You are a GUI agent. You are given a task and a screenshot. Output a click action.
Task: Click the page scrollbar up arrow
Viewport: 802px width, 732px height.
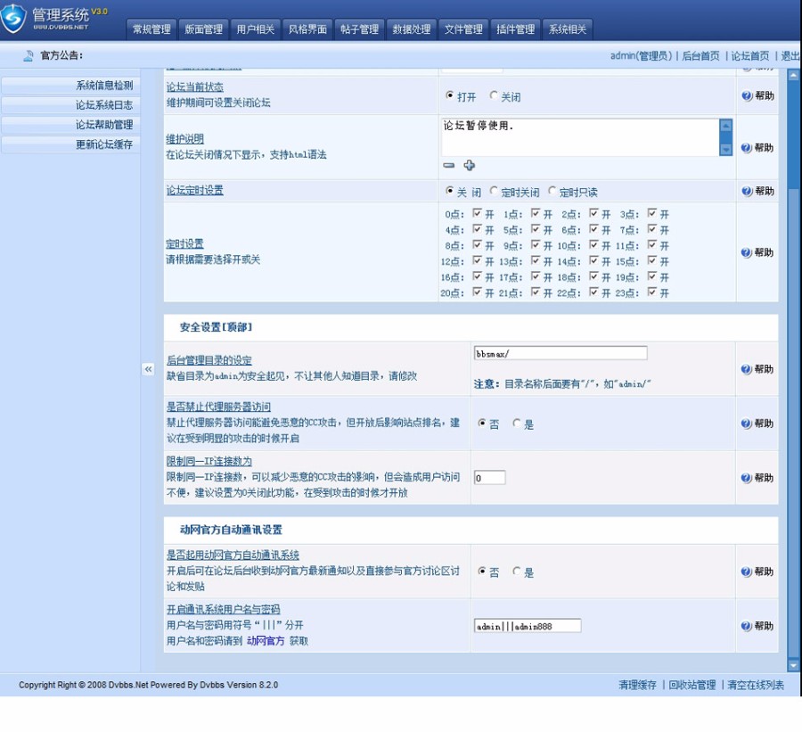click(x=793, y=75)
